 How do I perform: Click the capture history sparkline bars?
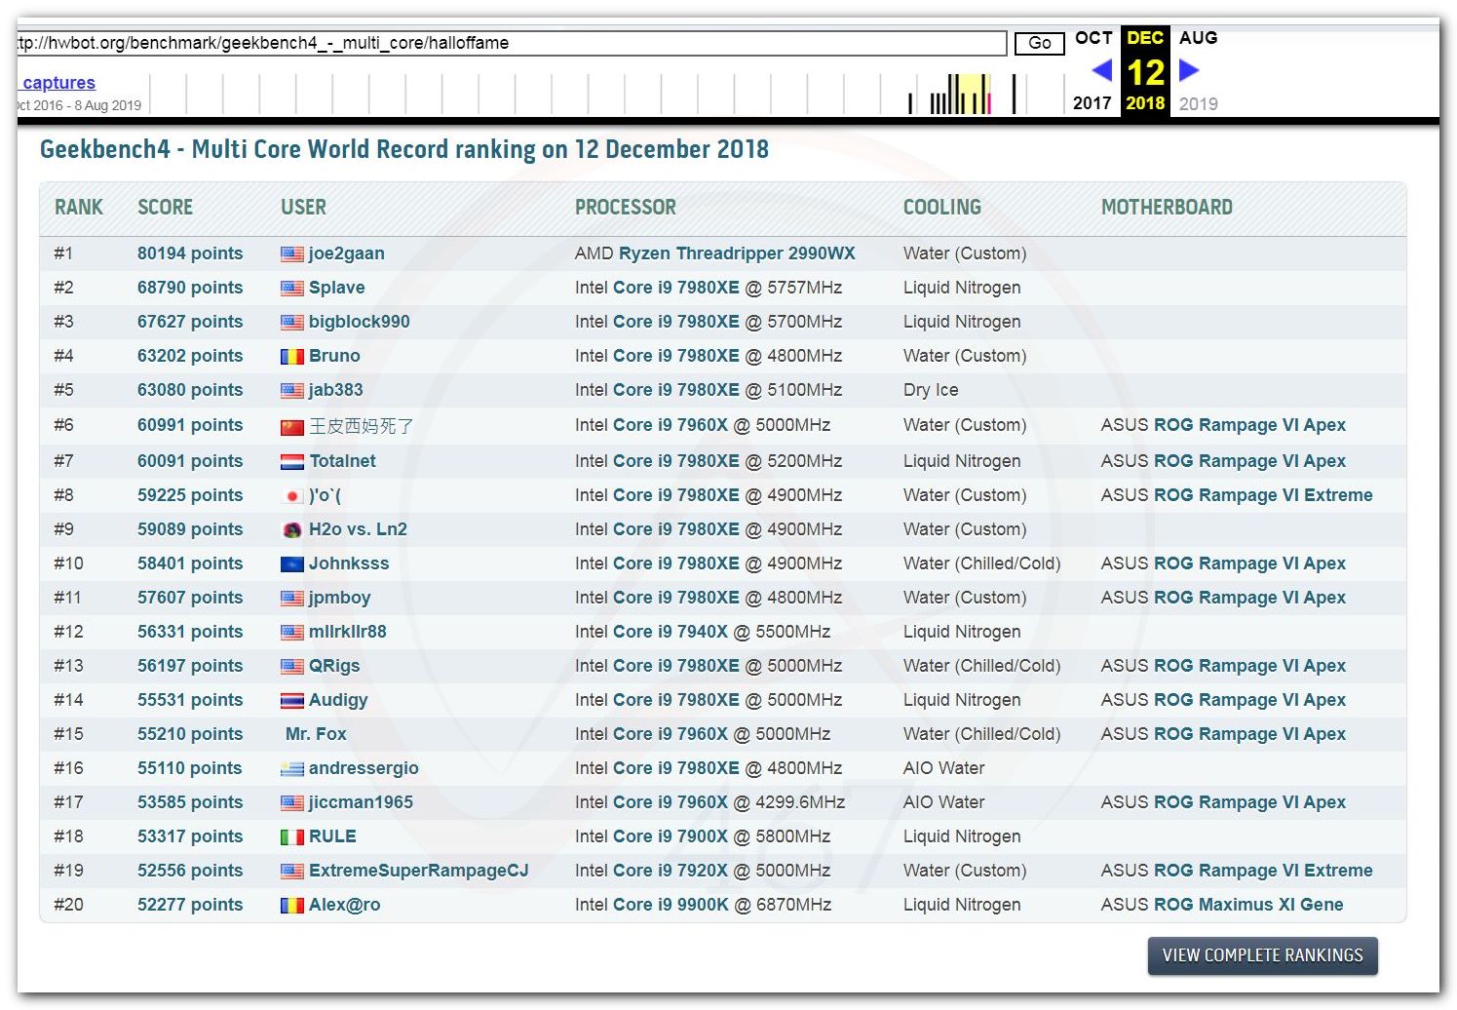tap(960, 95)
